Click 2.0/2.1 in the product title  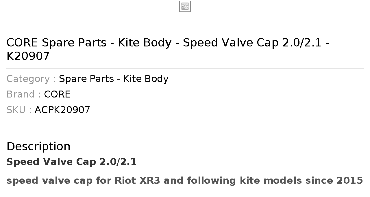[x=302, y=43]
